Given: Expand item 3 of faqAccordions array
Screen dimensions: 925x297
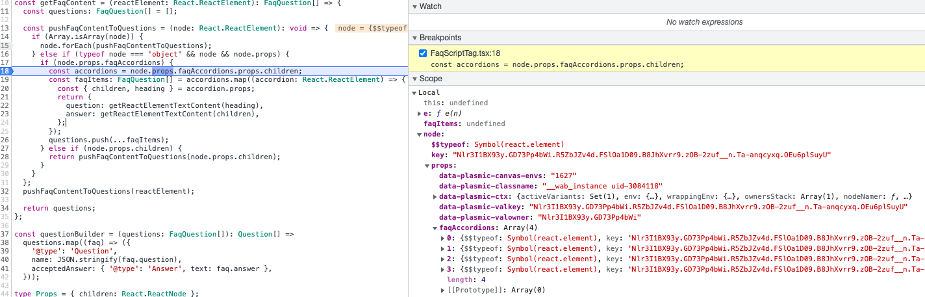Looking at the screenshot, I should (x=442, y=269).
